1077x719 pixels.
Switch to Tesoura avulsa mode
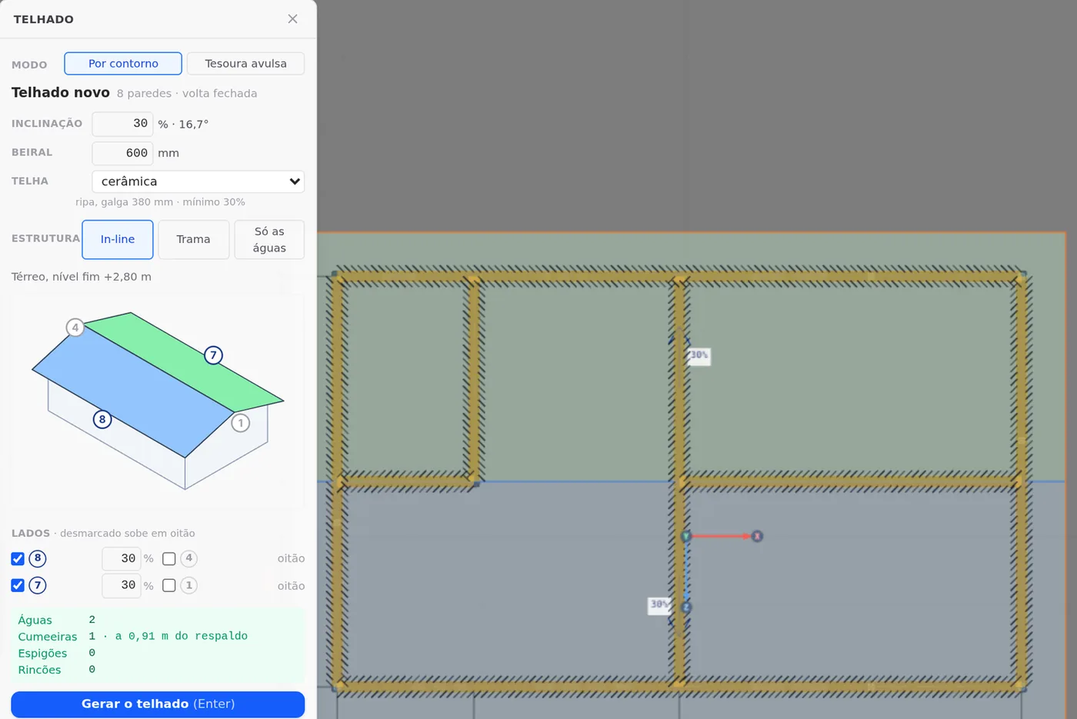(245, 64)
